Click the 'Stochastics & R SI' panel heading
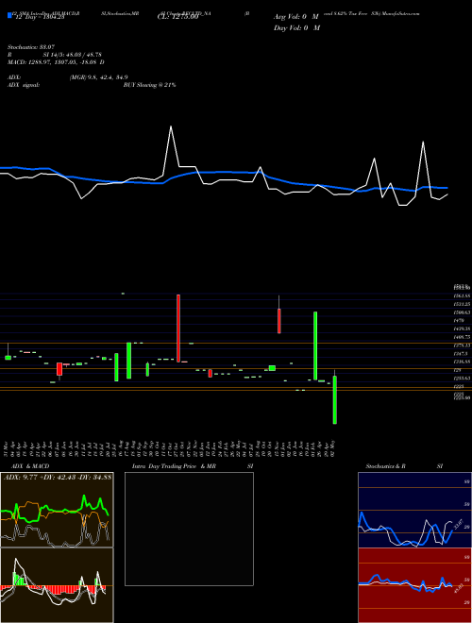Image resolution: width=472 pixels, height=623 pixels. click(404, 466)
